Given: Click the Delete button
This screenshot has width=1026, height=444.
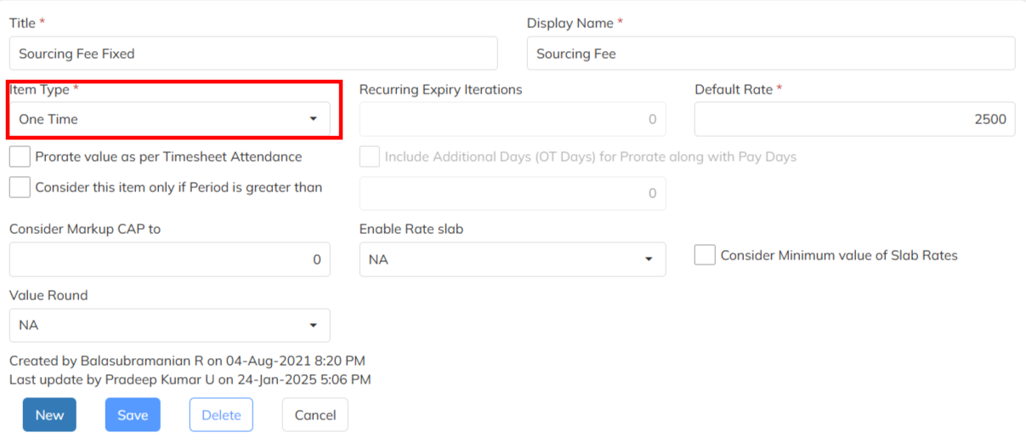Looking at the screenshot, I should click(221, 415).
